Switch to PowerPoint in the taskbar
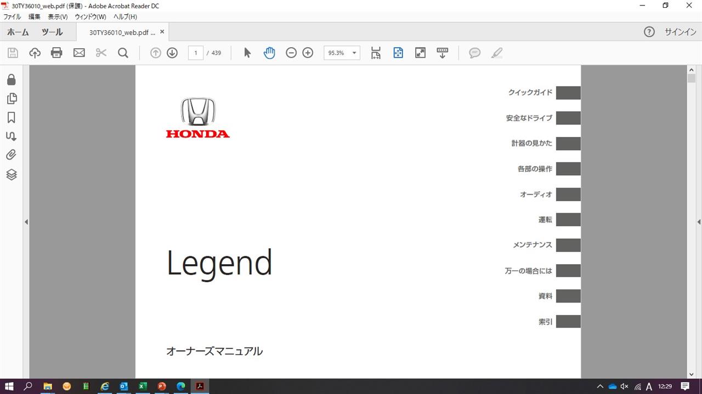The width and height of the screenshot is (702, 394). tap(162, 386)
